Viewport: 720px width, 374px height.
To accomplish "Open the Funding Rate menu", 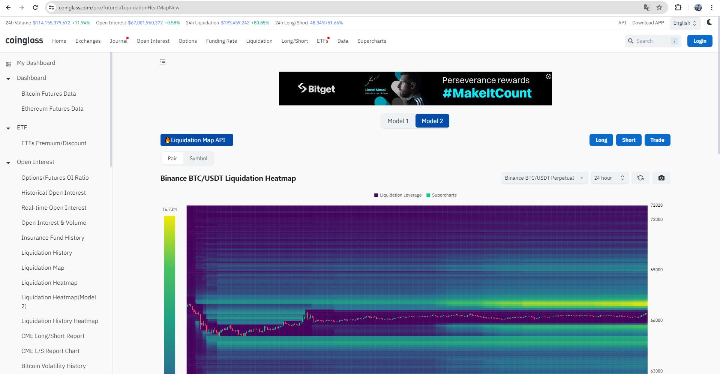I will 222,41.
